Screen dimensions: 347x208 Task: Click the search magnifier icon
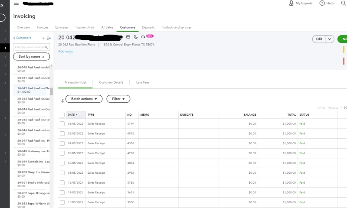tap(344, 3)
